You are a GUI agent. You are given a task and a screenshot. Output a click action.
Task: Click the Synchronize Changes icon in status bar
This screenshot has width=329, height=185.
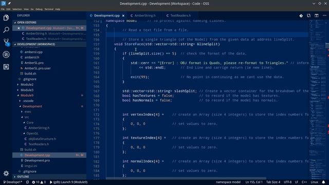[x=27, y=182]
